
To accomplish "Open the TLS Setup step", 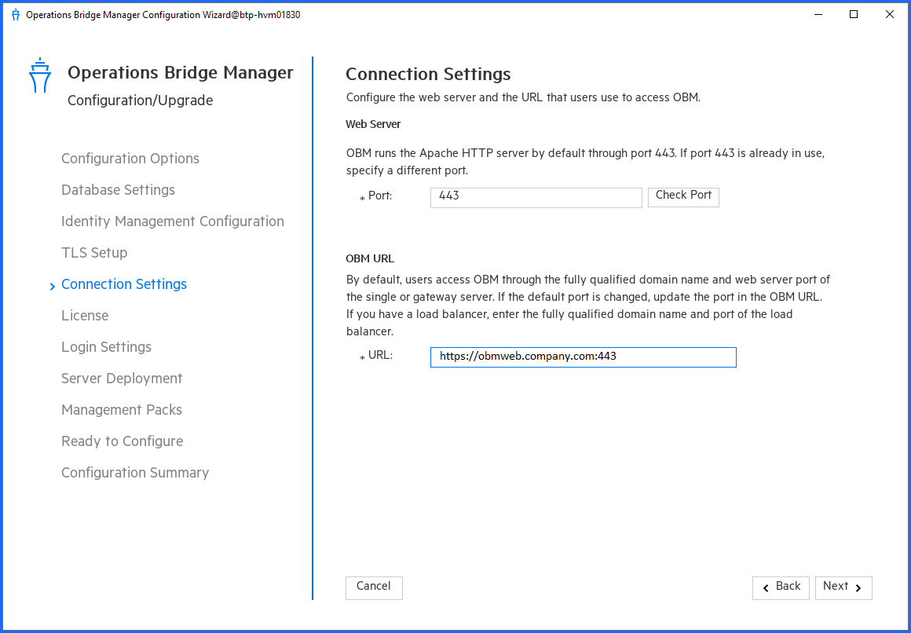I will pos(93,253).
